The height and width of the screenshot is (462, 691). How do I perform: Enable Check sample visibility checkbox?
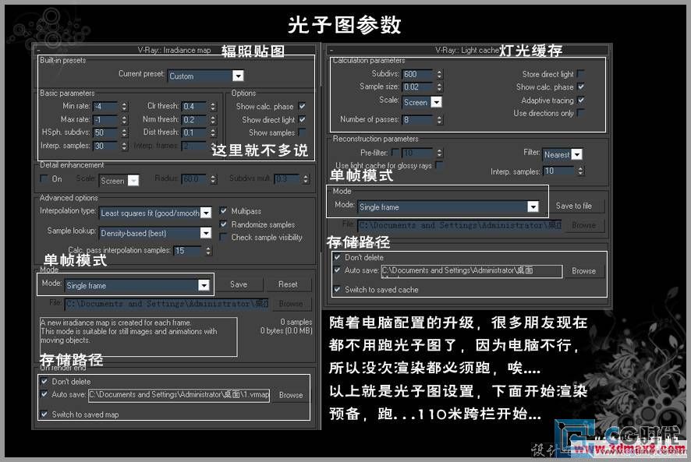(x=223, y=237)
